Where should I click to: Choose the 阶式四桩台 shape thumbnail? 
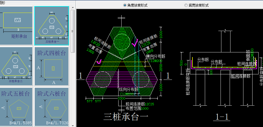[x=52, y=66]
